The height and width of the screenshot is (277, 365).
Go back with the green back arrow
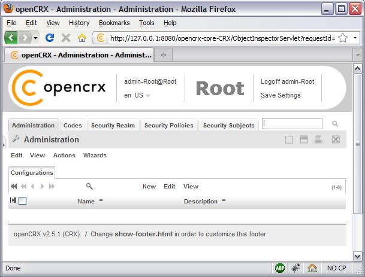tap(11, 38)
